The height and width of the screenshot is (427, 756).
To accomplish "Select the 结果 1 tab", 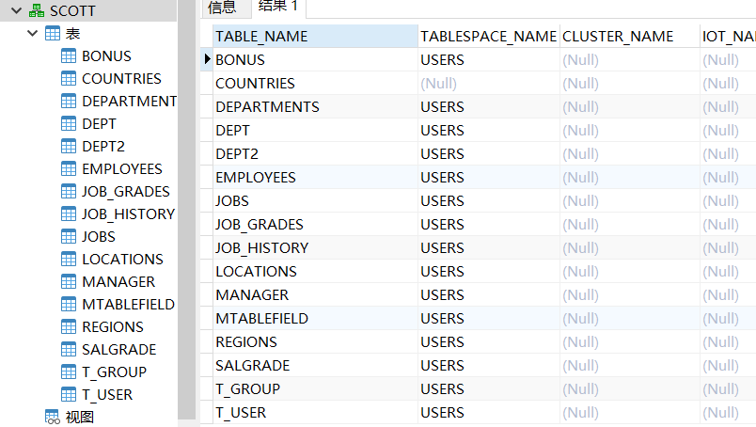I will tap(277, 8).
